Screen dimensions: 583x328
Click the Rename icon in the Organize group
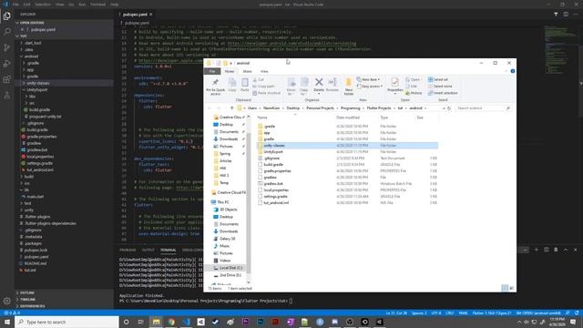(x=332, y=85)
